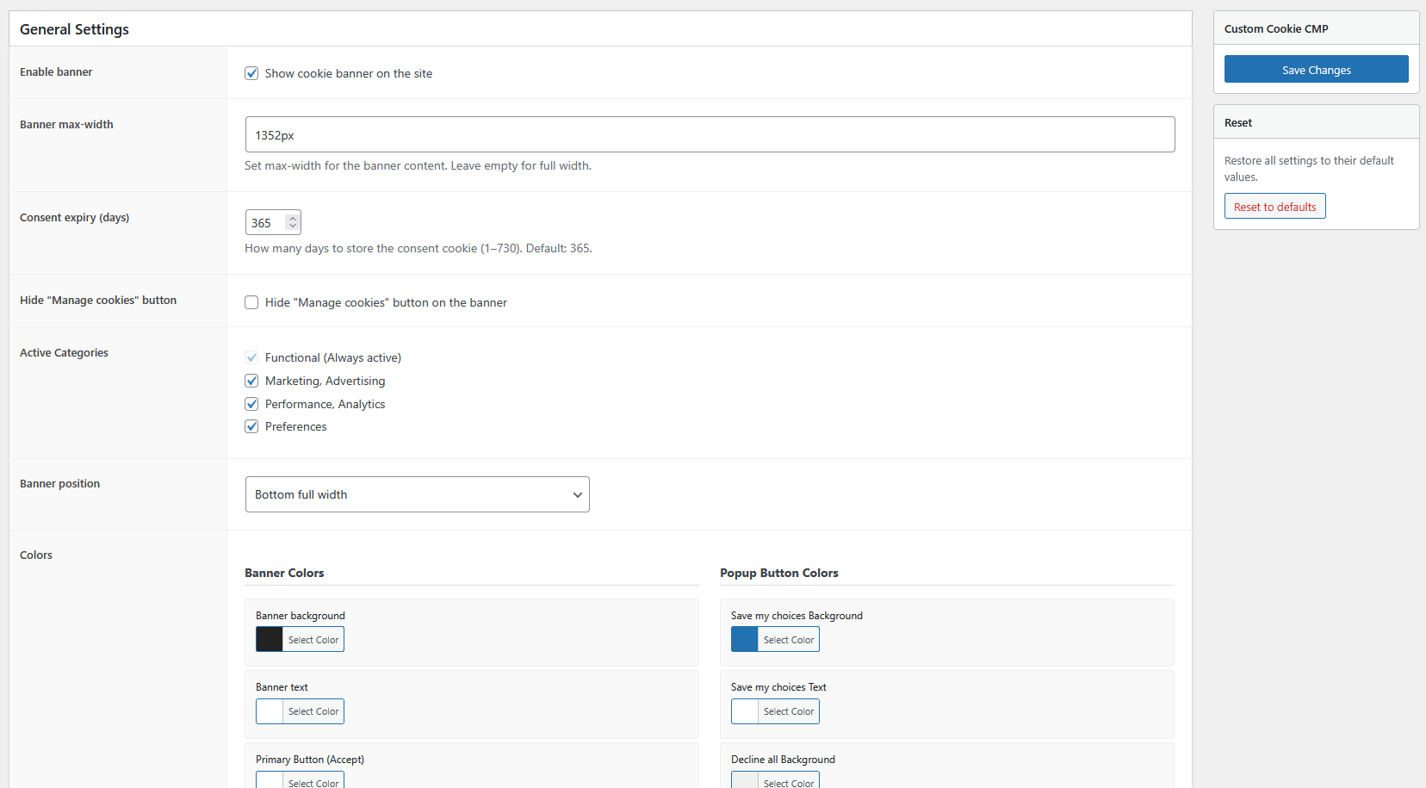Viewport: 1426px width, 788px height.
Task: Click the consent expiry days number field
Action: coord(267,221)
